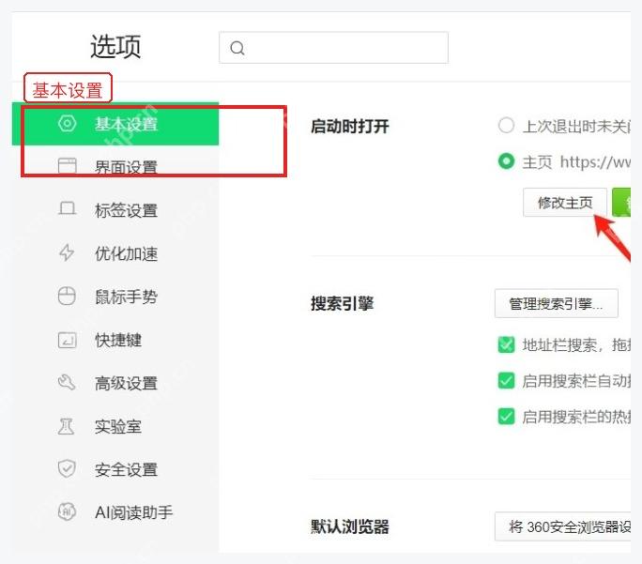Screen dimensions: 642x564
Task: Click the keyboard icon beside 快捷键
Action: tap(68, 340)
